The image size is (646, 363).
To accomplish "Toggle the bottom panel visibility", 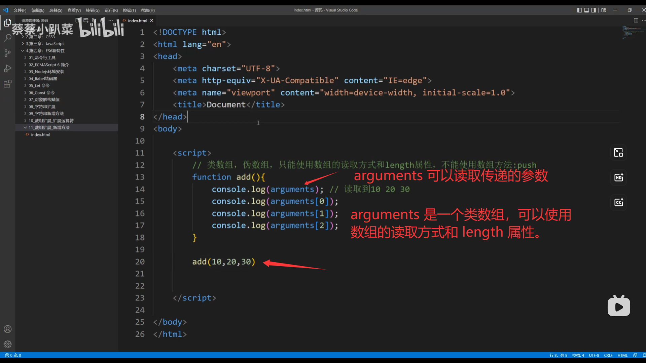I will pyautogui.click(x=586, y=10).
